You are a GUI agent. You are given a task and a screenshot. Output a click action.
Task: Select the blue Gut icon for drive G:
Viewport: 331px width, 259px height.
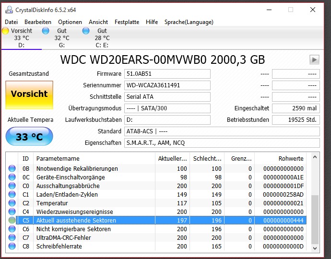pyautogui.click(x=46, y=31)
